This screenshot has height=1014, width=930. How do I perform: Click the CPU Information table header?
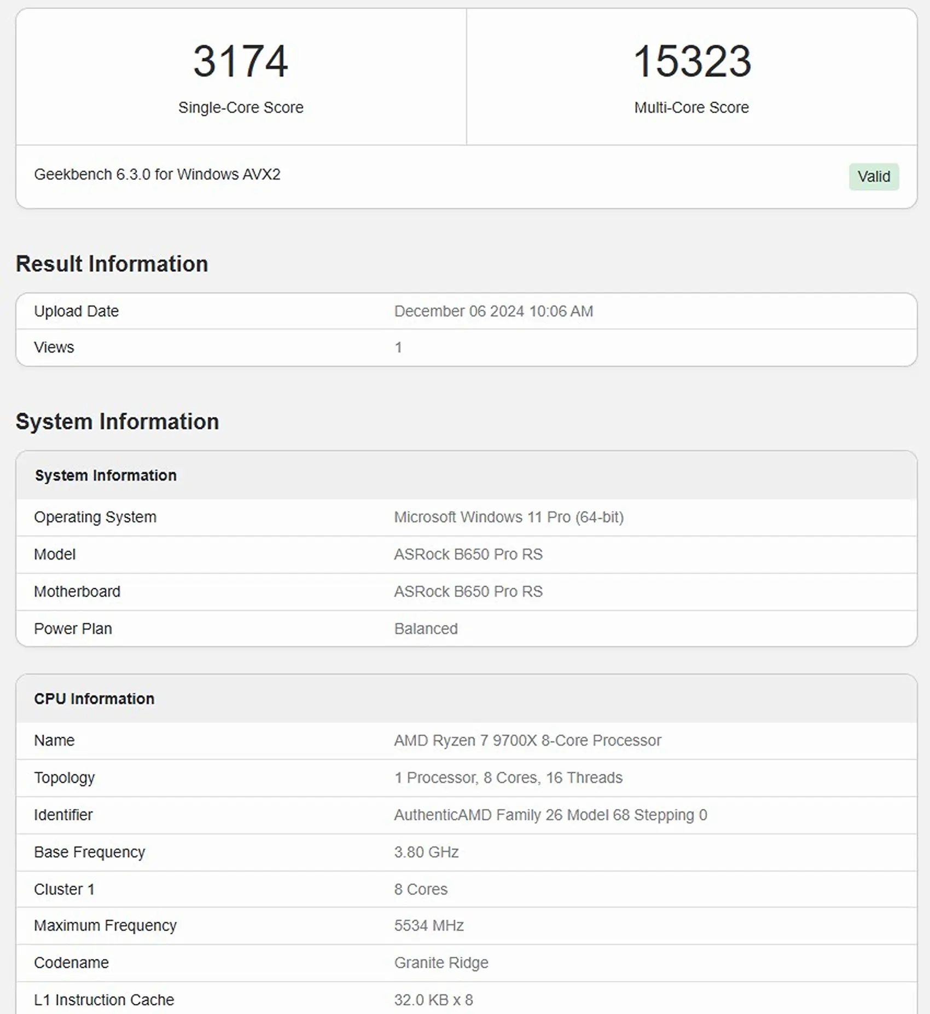pos(466,699)
